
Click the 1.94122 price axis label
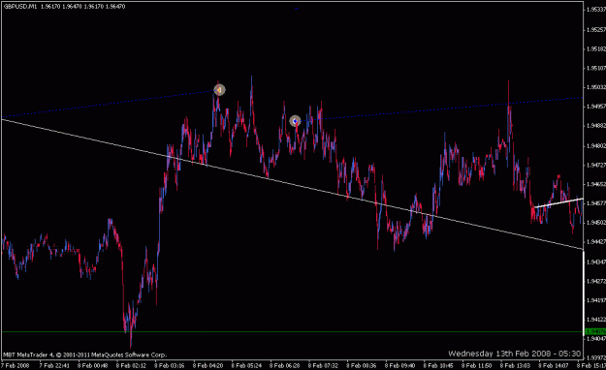click(x=596, y=320)
